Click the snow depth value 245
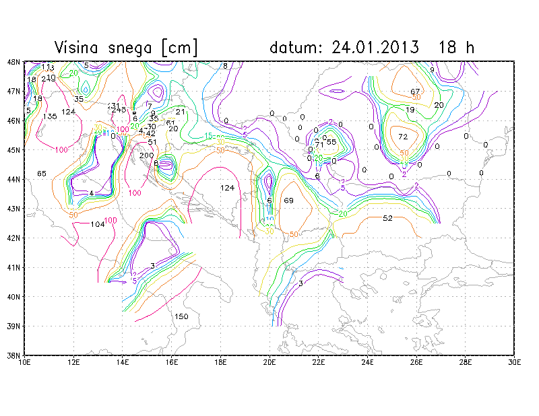This screenshot has width=539, height=416. [x=119, y=110]
